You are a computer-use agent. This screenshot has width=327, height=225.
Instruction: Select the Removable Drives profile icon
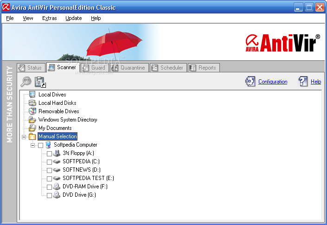click(32, 111)
